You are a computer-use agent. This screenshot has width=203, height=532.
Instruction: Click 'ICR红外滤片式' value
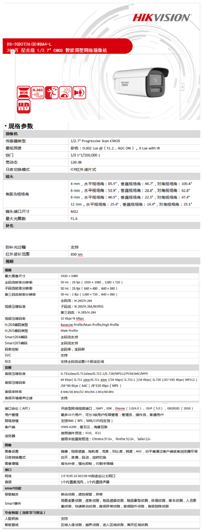pos(83,169)
